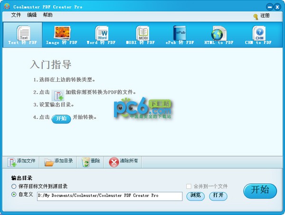
Task: Click the 添加文件 (add file) toolbar button
Action: pos(21,162)
